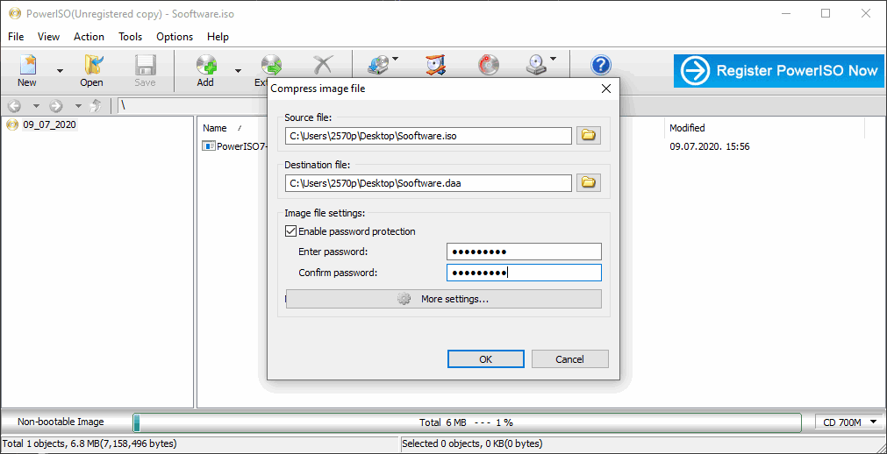Image resolution: width=887 pixels, height=454 pixels.
Task: Click the Copy disc toolbar icon
Action: pyautogui.click(x=377, y=66)
